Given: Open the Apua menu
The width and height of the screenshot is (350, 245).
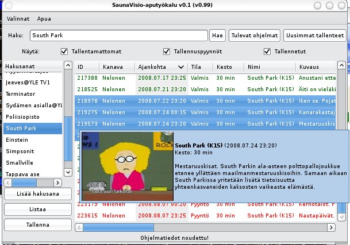Looking at the screenshot, I should pyautogui.click(x=44, y=19).
